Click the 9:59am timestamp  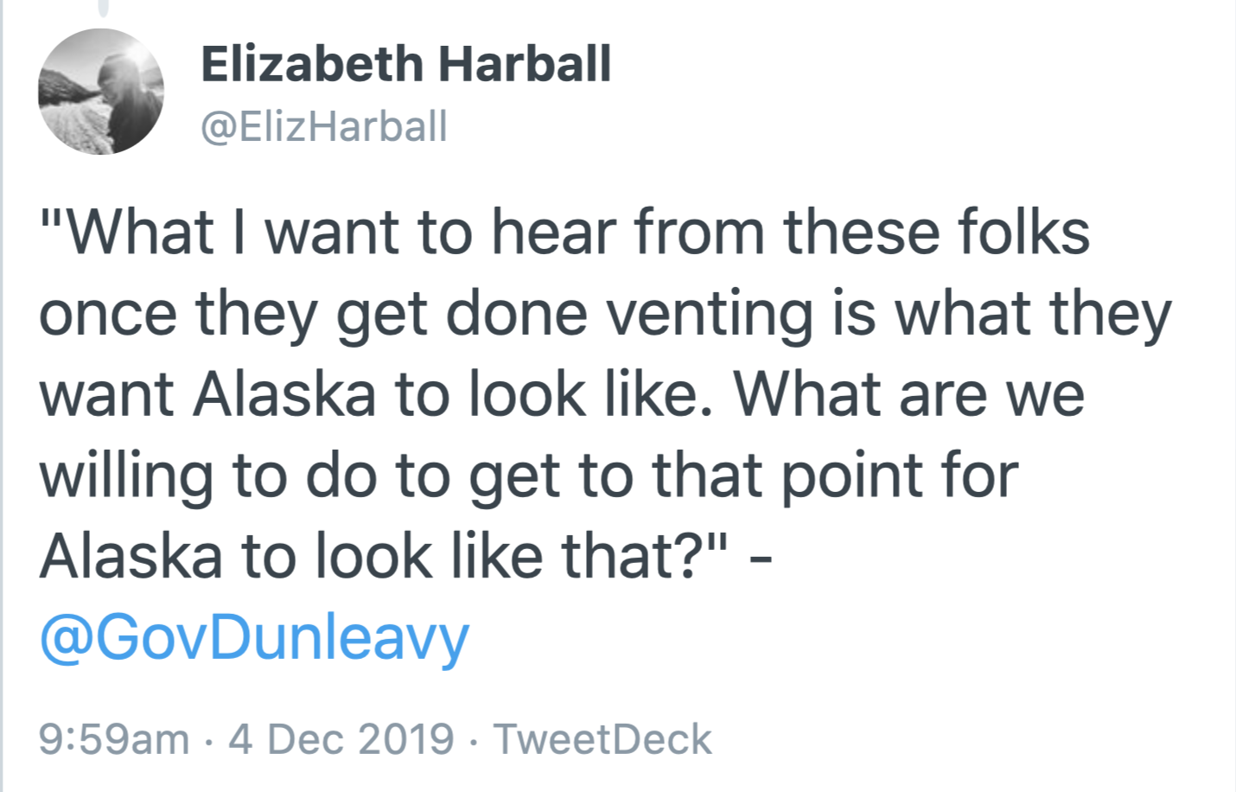[114, 740]
